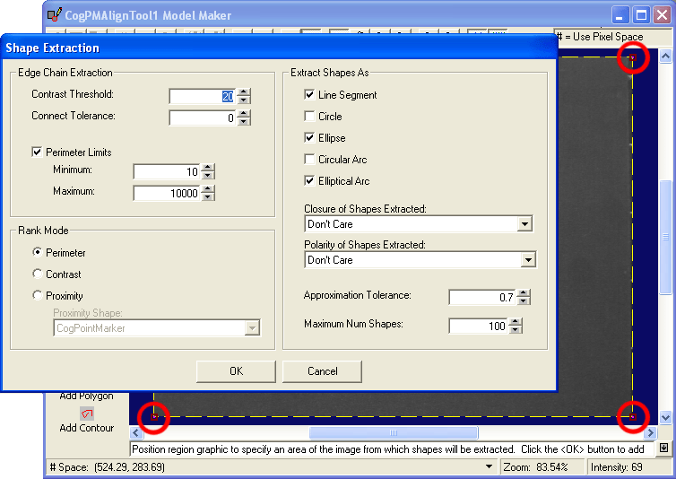Click the Shape Extraction dialog title bar

tap(279, 48)
